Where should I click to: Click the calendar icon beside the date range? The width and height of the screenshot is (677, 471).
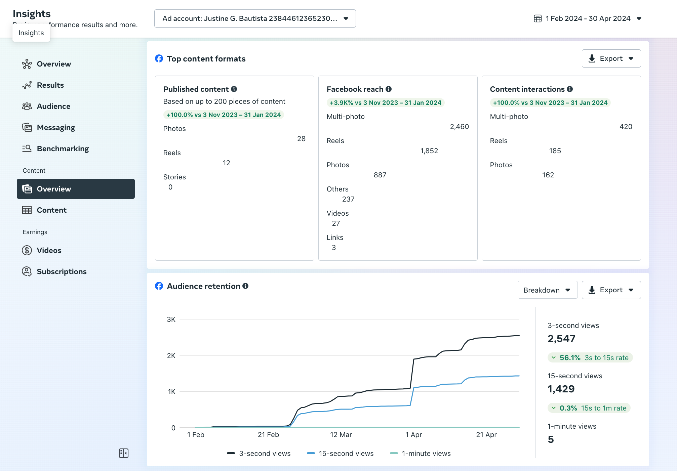tap(537, 18)
